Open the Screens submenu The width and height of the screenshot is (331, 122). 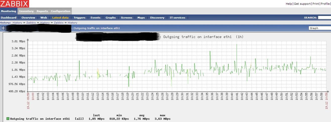click(127, 17)
